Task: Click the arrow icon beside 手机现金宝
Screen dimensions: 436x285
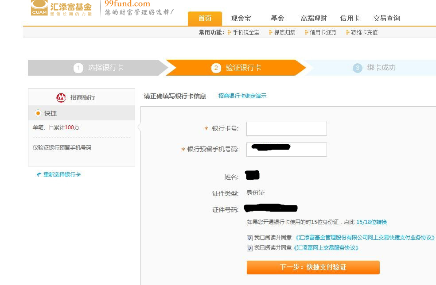Action: (230, 32)
